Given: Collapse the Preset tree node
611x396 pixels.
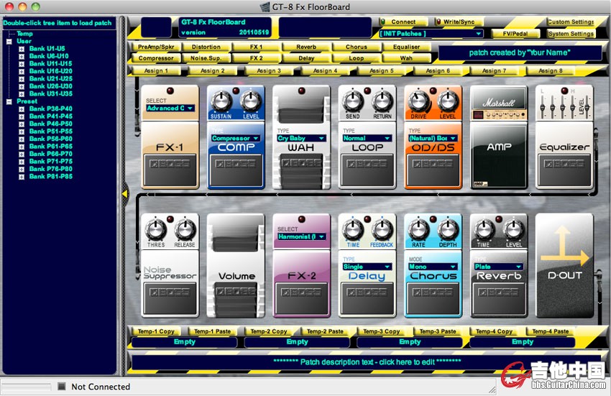Looking at the screenshot, I should [x=9, y=101].
